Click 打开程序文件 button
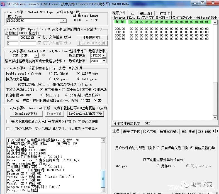This screenshot has height=194, width=219. click(x=92, y=38)
